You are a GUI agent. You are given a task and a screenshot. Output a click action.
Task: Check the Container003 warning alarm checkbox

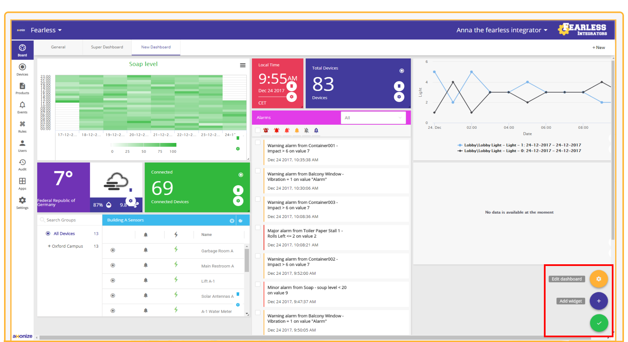[x=258, y=199]
